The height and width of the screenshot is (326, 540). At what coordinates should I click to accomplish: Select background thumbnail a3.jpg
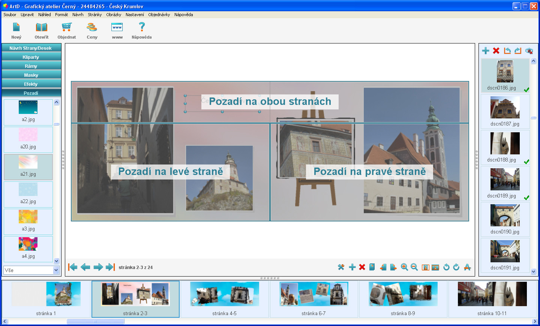(28, 221)
